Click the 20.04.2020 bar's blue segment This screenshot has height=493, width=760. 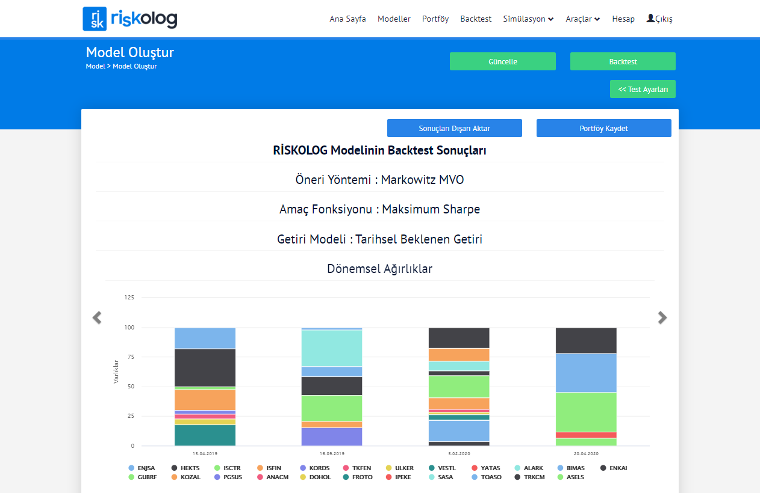click(585, 373)
